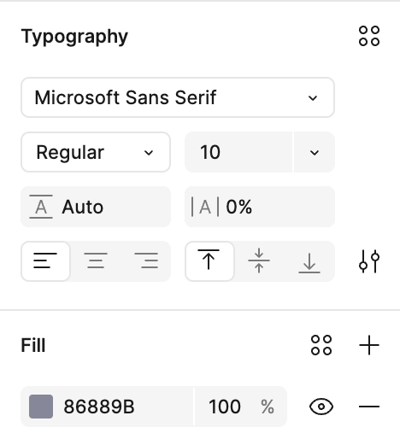Click the Typography section heading
400x439 pixels.
(74, 37)
